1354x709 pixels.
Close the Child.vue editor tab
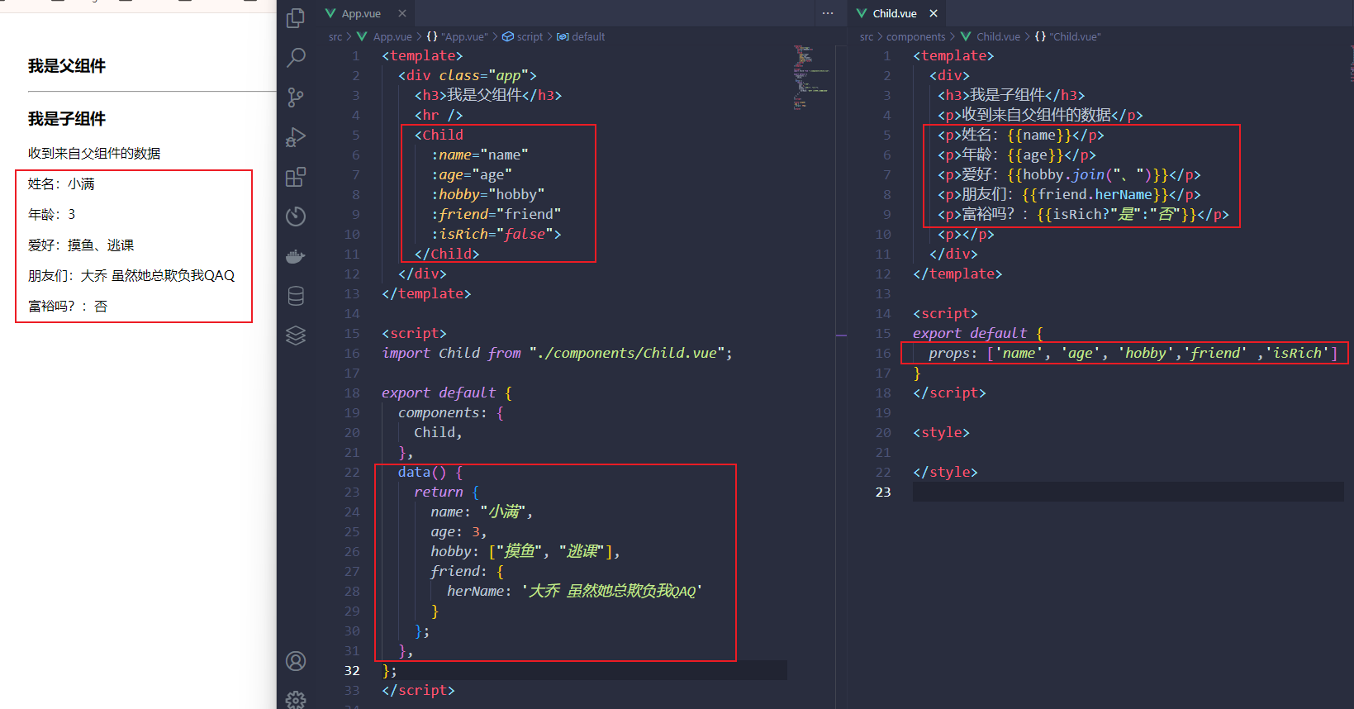coord(934,13)
